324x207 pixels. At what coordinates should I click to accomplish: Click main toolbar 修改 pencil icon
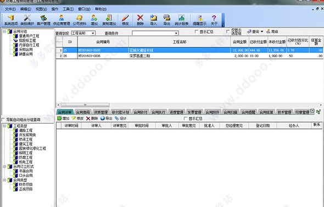tap(125, 20)
